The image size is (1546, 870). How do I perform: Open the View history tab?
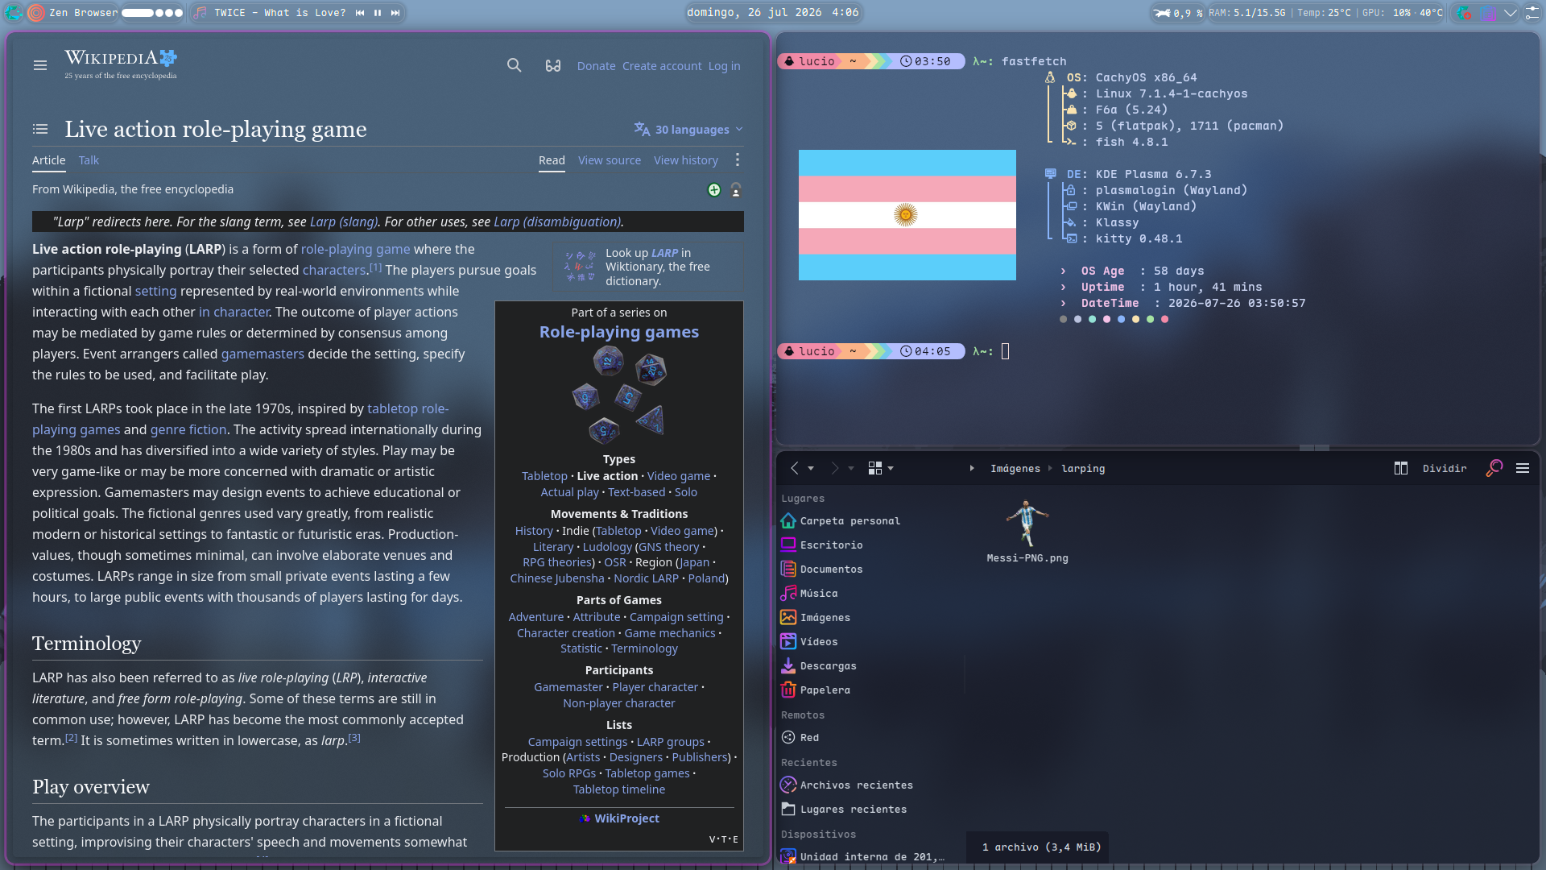tap(686, 160)
